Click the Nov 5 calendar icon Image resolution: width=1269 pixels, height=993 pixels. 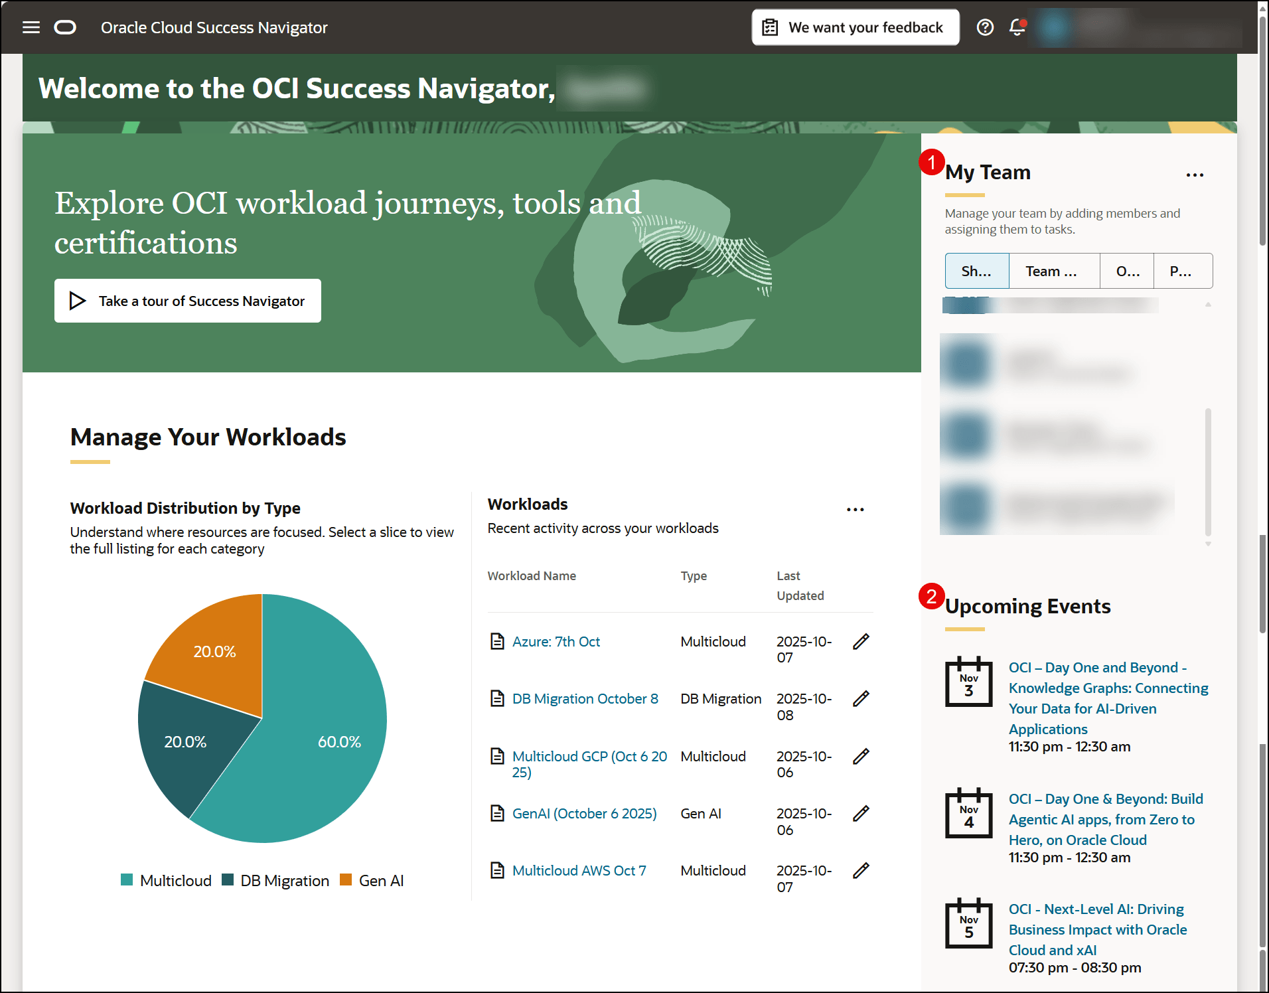(969, 923)
